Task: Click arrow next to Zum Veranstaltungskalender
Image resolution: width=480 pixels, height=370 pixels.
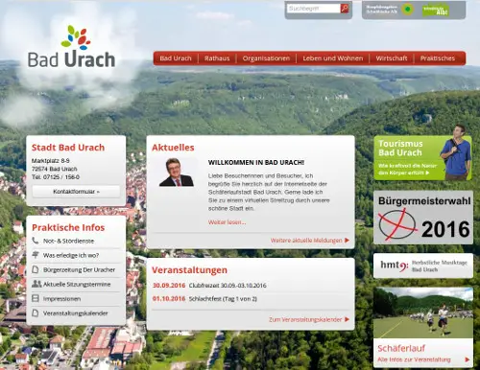Action: (347, 319)
